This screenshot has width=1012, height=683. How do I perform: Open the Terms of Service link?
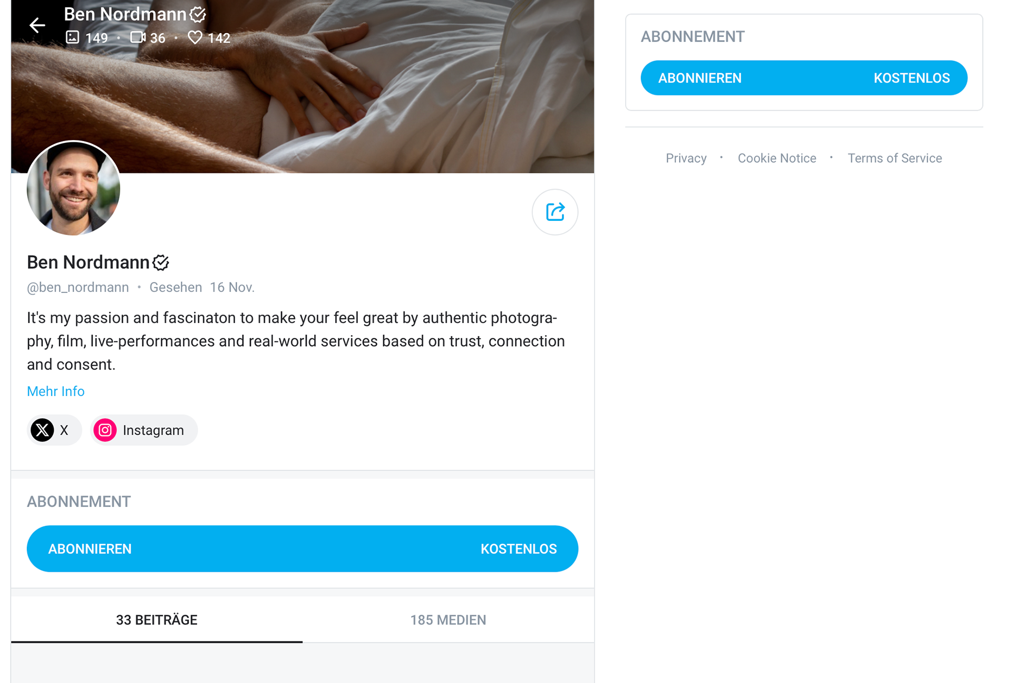[x=894, y=158]
